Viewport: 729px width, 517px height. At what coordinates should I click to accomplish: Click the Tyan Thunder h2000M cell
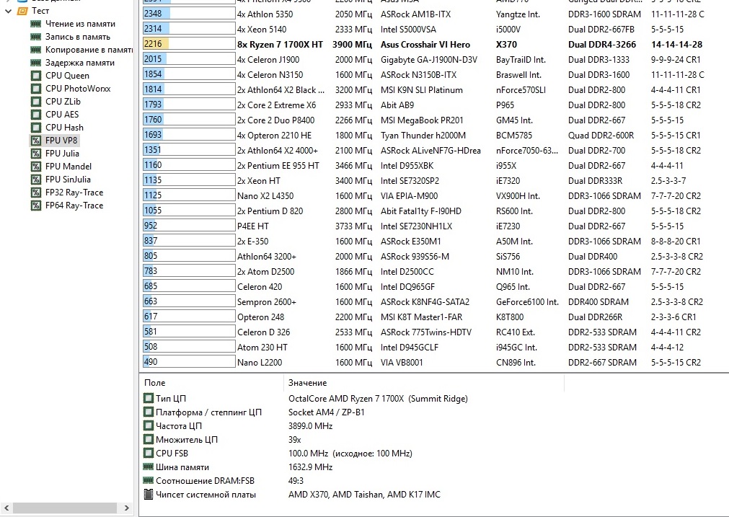pyautogui.click(x=423, y=136)
